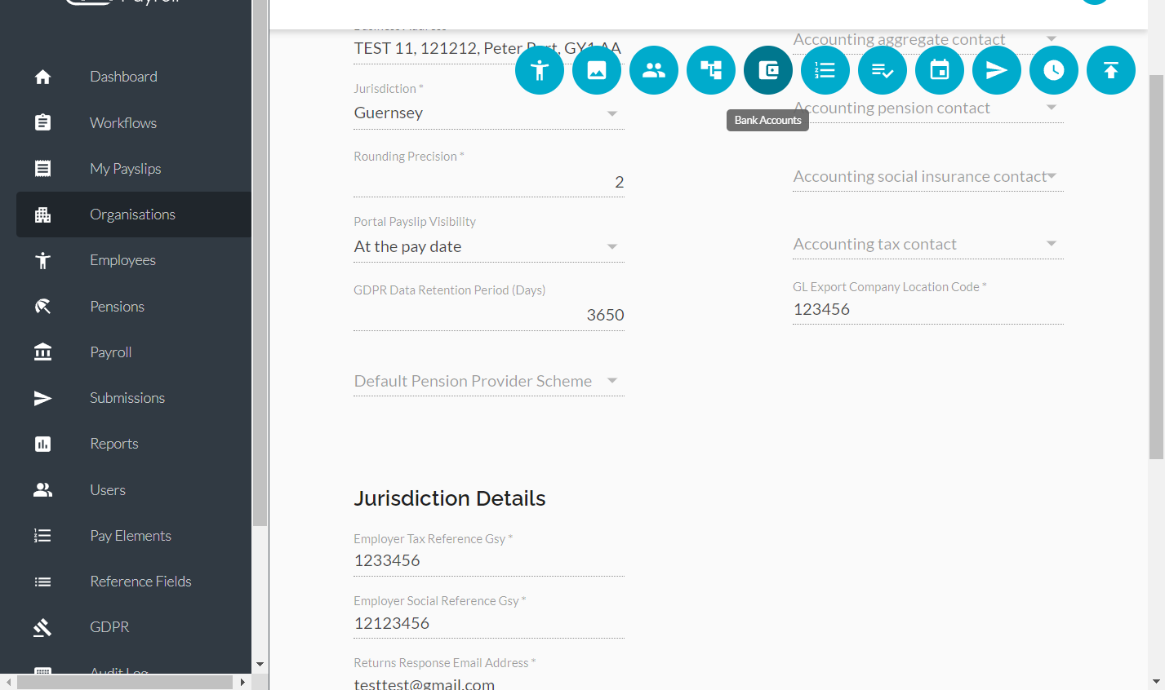Click the send arrow circular icon
Screen dimensions: 1165x690
point(997,70)
